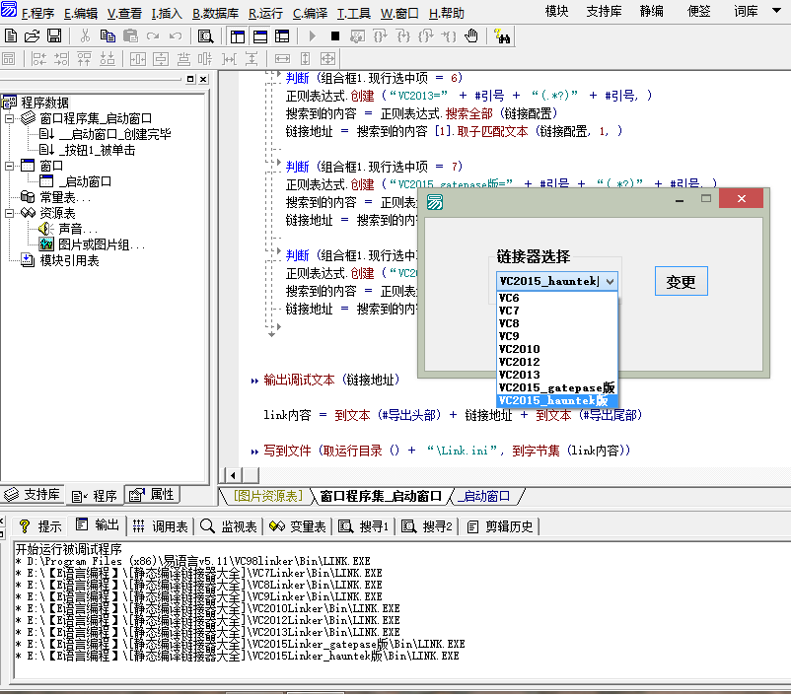This screenshot has width=791, height=696.
Task: Float the sidebar panel with its square button
Action: click(190, 79)
